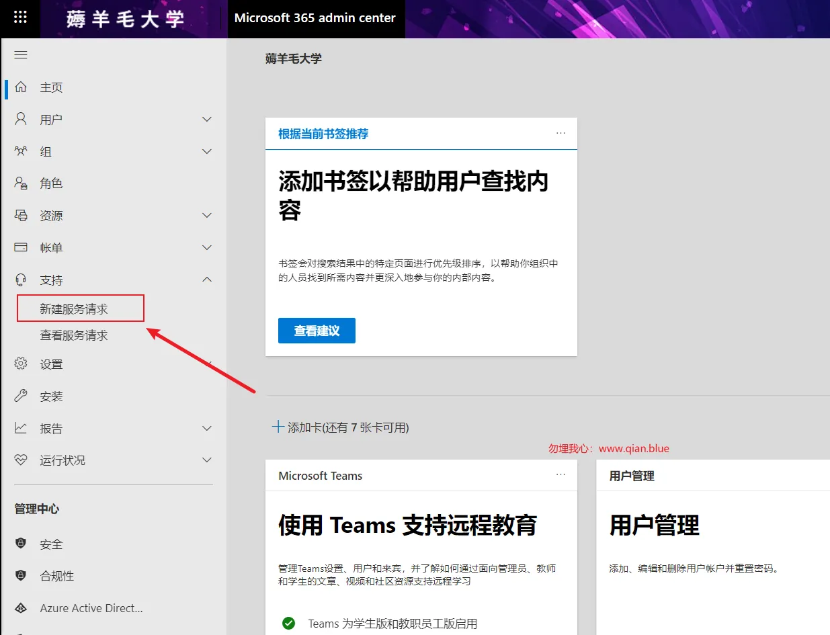Select 新建服务请求 in the support menu

pos(74,309)
